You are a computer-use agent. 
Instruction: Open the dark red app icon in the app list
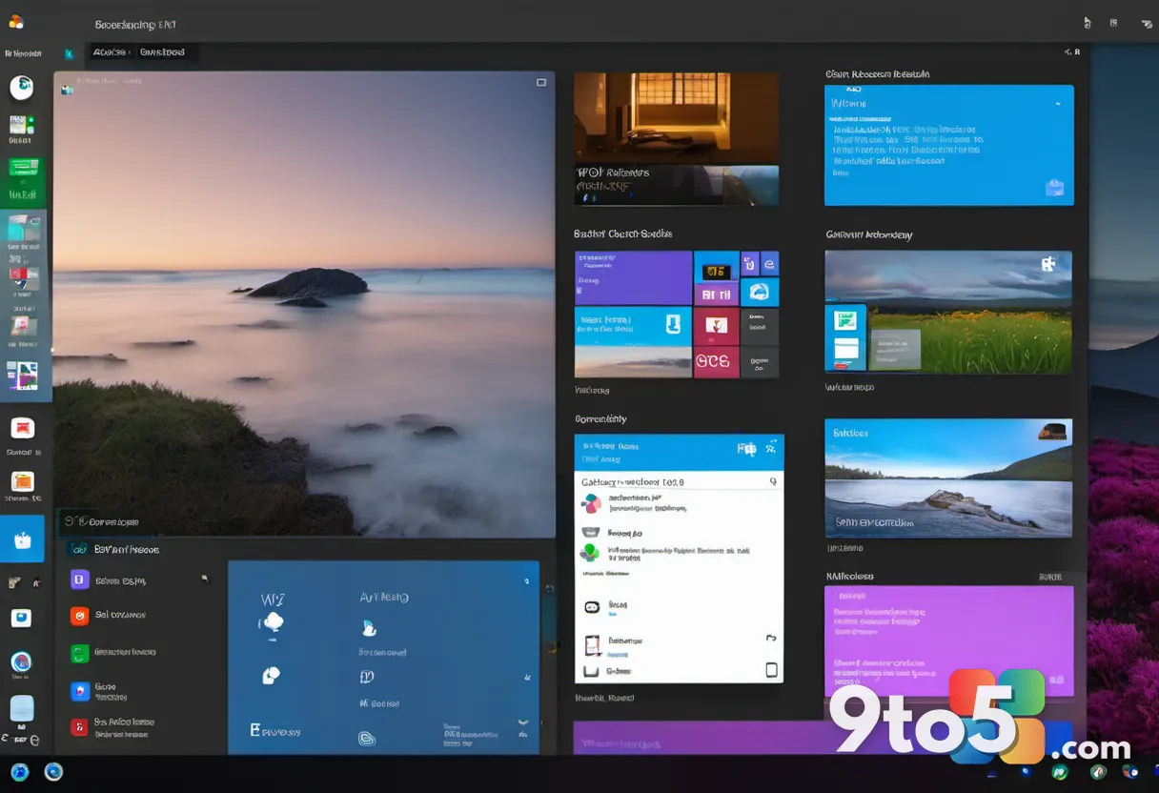(79, 727)
